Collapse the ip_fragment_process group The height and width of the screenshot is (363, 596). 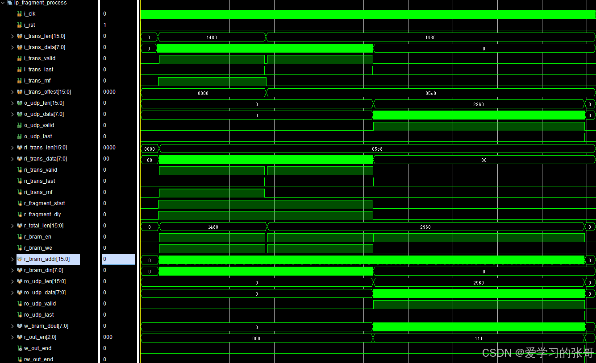[3, 3]
